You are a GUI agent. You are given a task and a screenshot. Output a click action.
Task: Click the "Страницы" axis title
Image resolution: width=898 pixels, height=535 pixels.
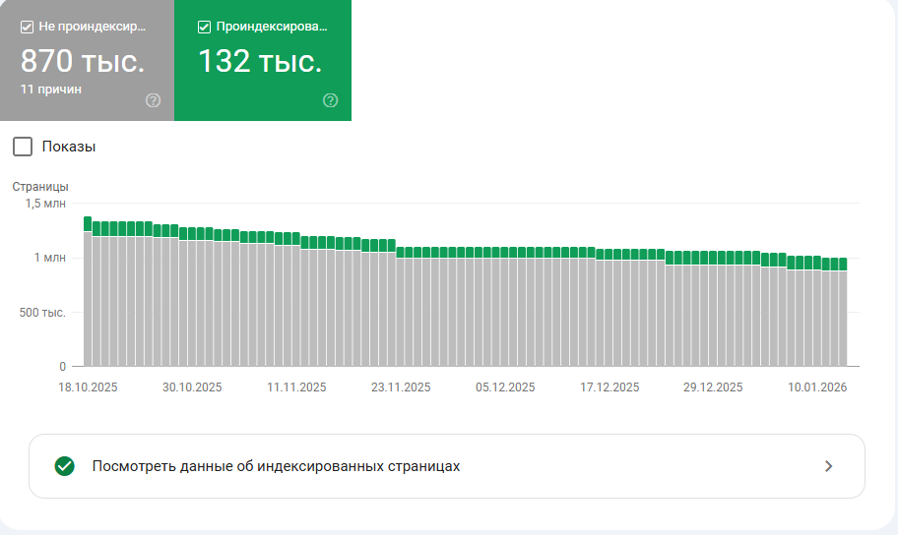pyautogui.click(x=40, y=187)
